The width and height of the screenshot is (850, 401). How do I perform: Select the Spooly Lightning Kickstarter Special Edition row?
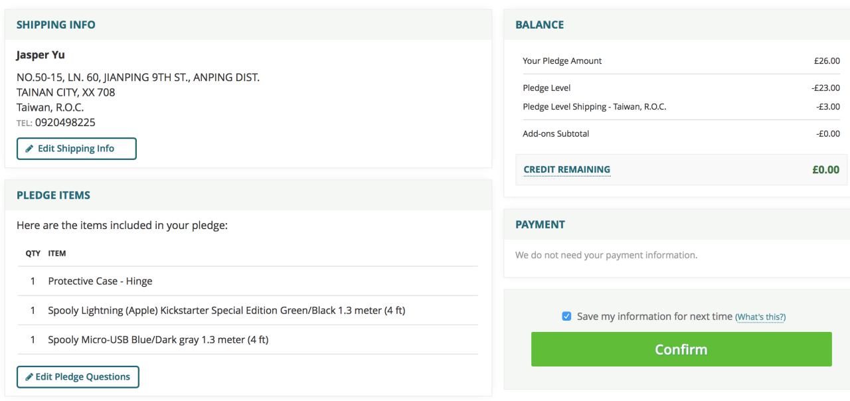pos(226,311)
